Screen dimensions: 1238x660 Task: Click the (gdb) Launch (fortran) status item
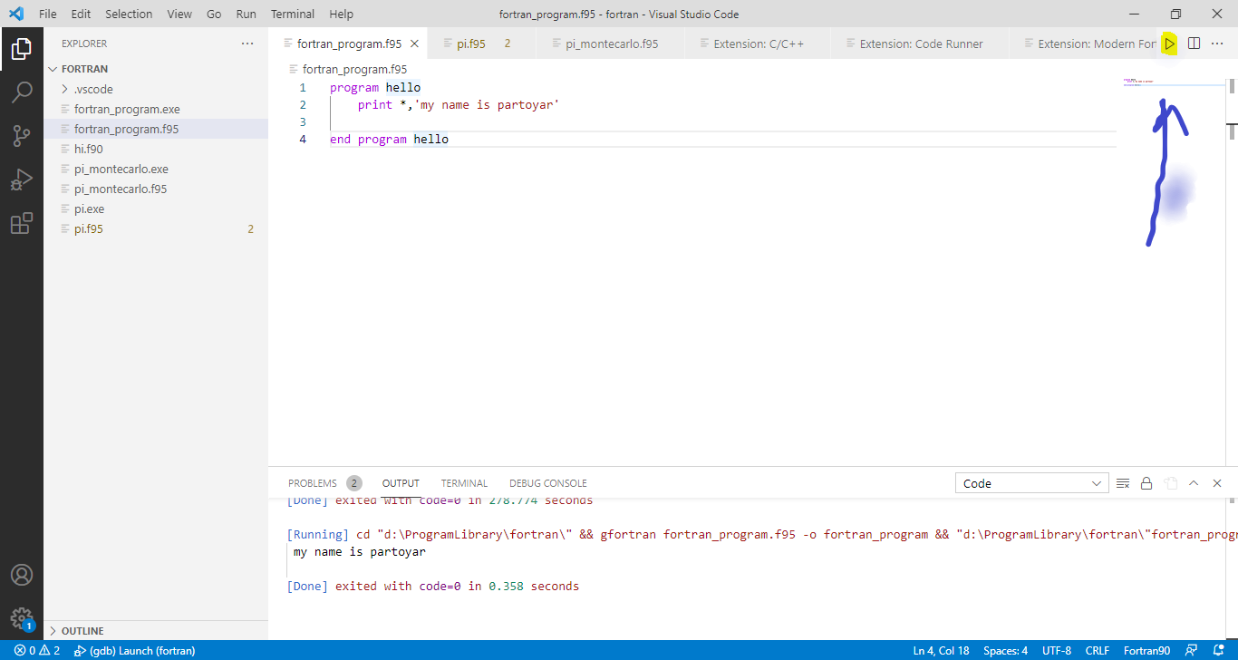(x=135, y=650)
